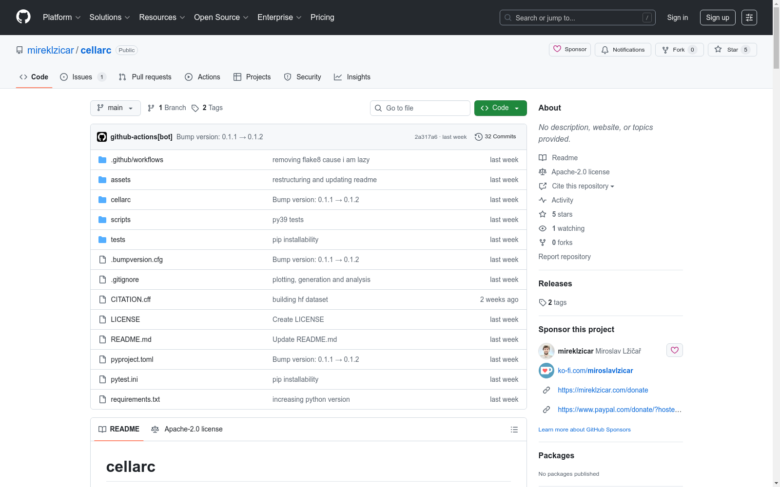The width and height of the screenshot is (780, 487).
Task: Switch to the Security tab
Action: coord(303,77)
